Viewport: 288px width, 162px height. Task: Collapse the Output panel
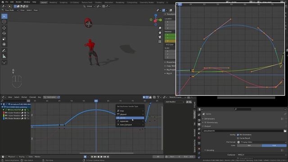pos(207,126)
